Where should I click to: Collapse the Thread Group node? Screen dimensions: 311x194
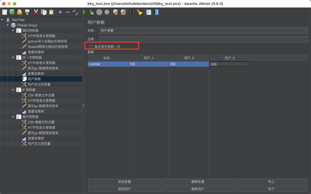click(8, 25)
